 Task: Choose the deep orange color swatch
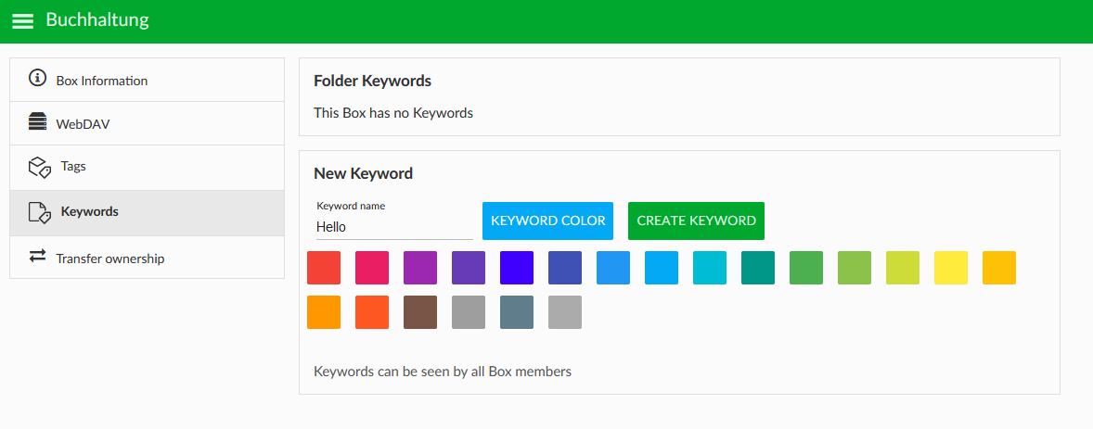pos(372,312)
